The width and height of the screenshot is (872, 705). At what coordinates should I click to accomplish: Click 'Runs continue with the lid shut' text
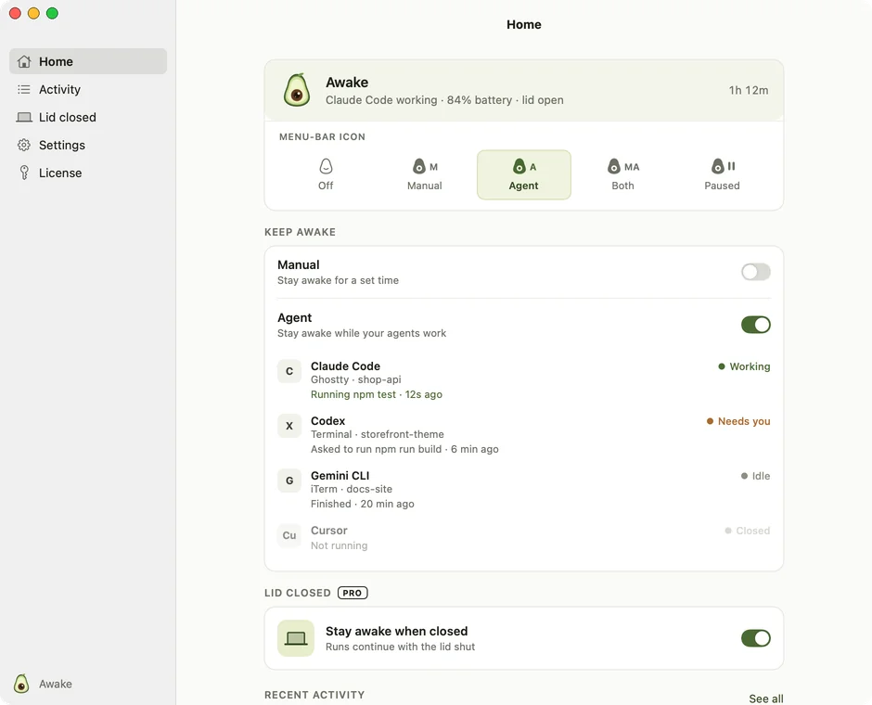tap(401, 647)
